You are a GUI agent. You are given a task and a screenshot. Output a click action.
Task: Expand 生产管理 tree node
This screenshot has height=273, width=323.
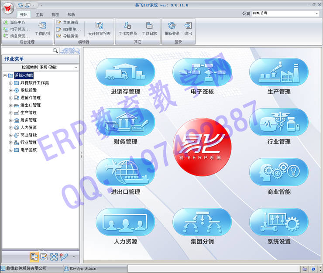[x=11, y=113]
